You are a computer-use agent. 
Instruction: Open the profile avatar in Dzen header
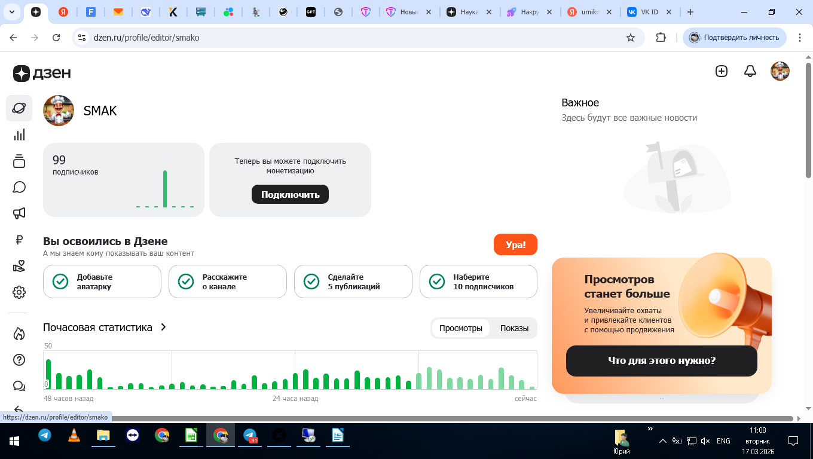[x=780, y=71]
